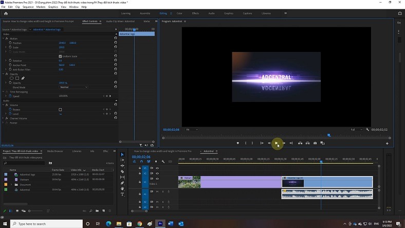Click the Quick Export share icon
The image size is (405, 228).
pyautogui.click(x=400, y=13)
